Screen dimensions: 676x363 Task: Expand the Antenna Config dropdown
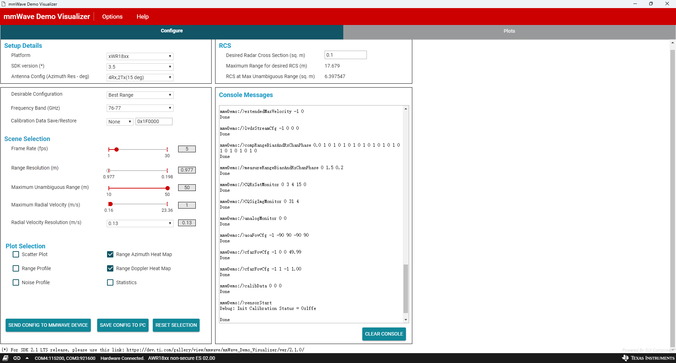click(x=140, y=77)
